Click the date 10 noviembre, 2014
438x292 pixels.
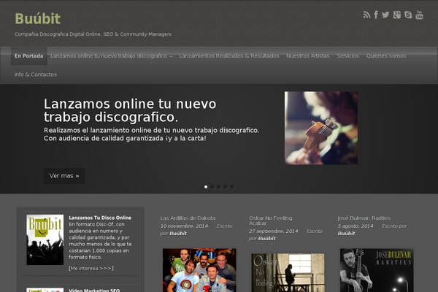coord(184,226)
